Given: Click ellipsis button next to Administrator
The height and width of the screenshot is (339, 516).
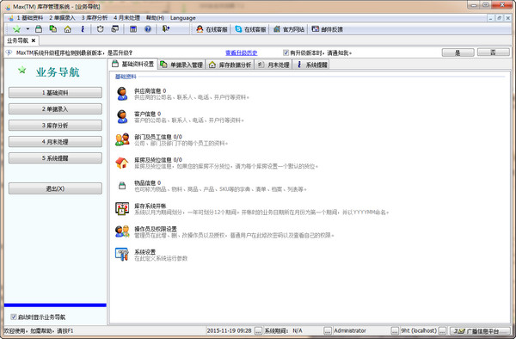Looking at the screenshot, I should point(395,330).
